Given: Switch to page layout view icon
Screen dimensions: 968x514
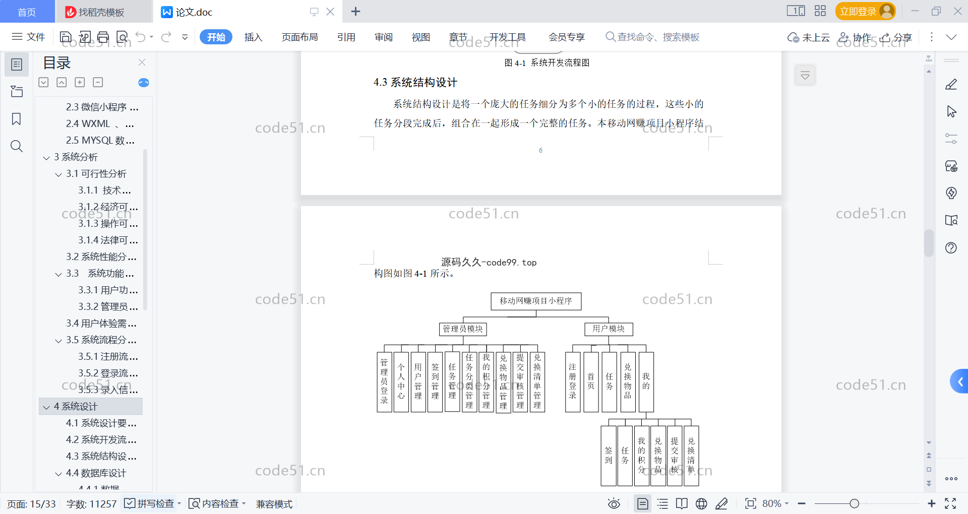Looking at the screenshot, I should click(x=642, y=503).
